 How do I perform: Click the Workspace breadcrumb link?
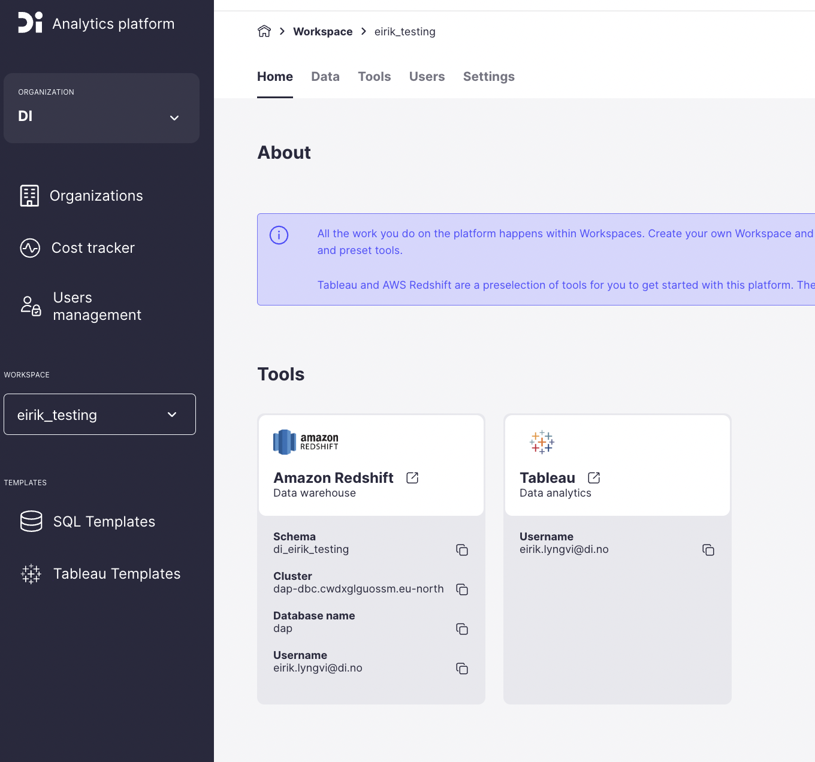[x=323, y=32]
